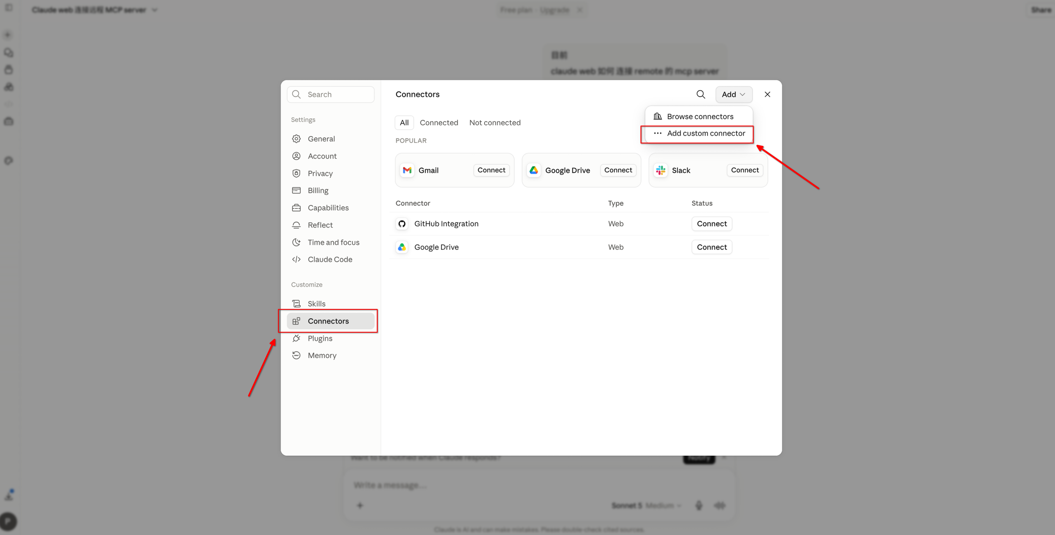Click the Google Drive icon in table row
Viewport: 1055px width, 535px height.
(402, 247)
